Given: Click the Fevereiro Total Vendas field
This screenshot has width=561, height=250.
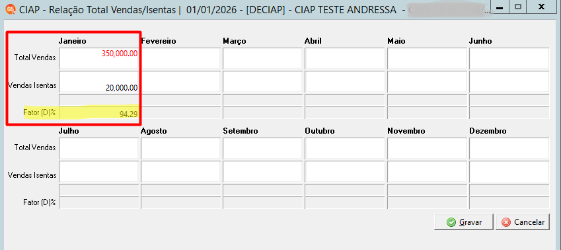Looking at the screenshot, I should pyautogui.click(x=180, y=58).
